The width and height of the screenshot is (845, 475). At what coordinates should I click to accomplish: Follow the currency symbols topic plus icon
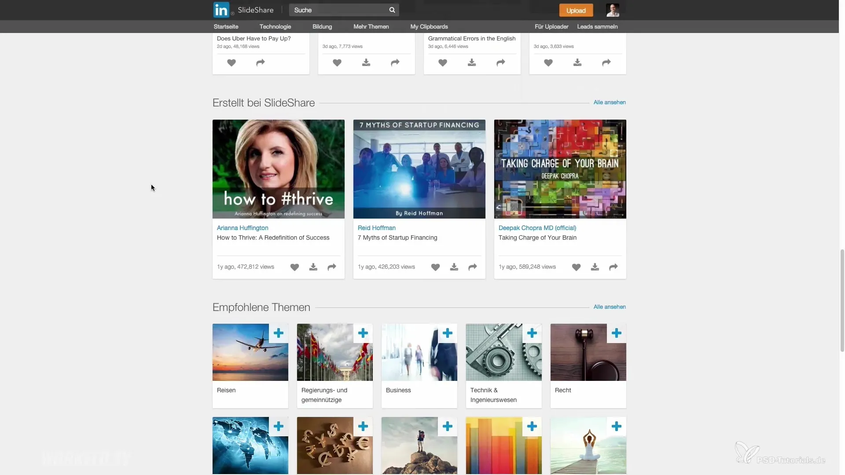coord(363,427)
